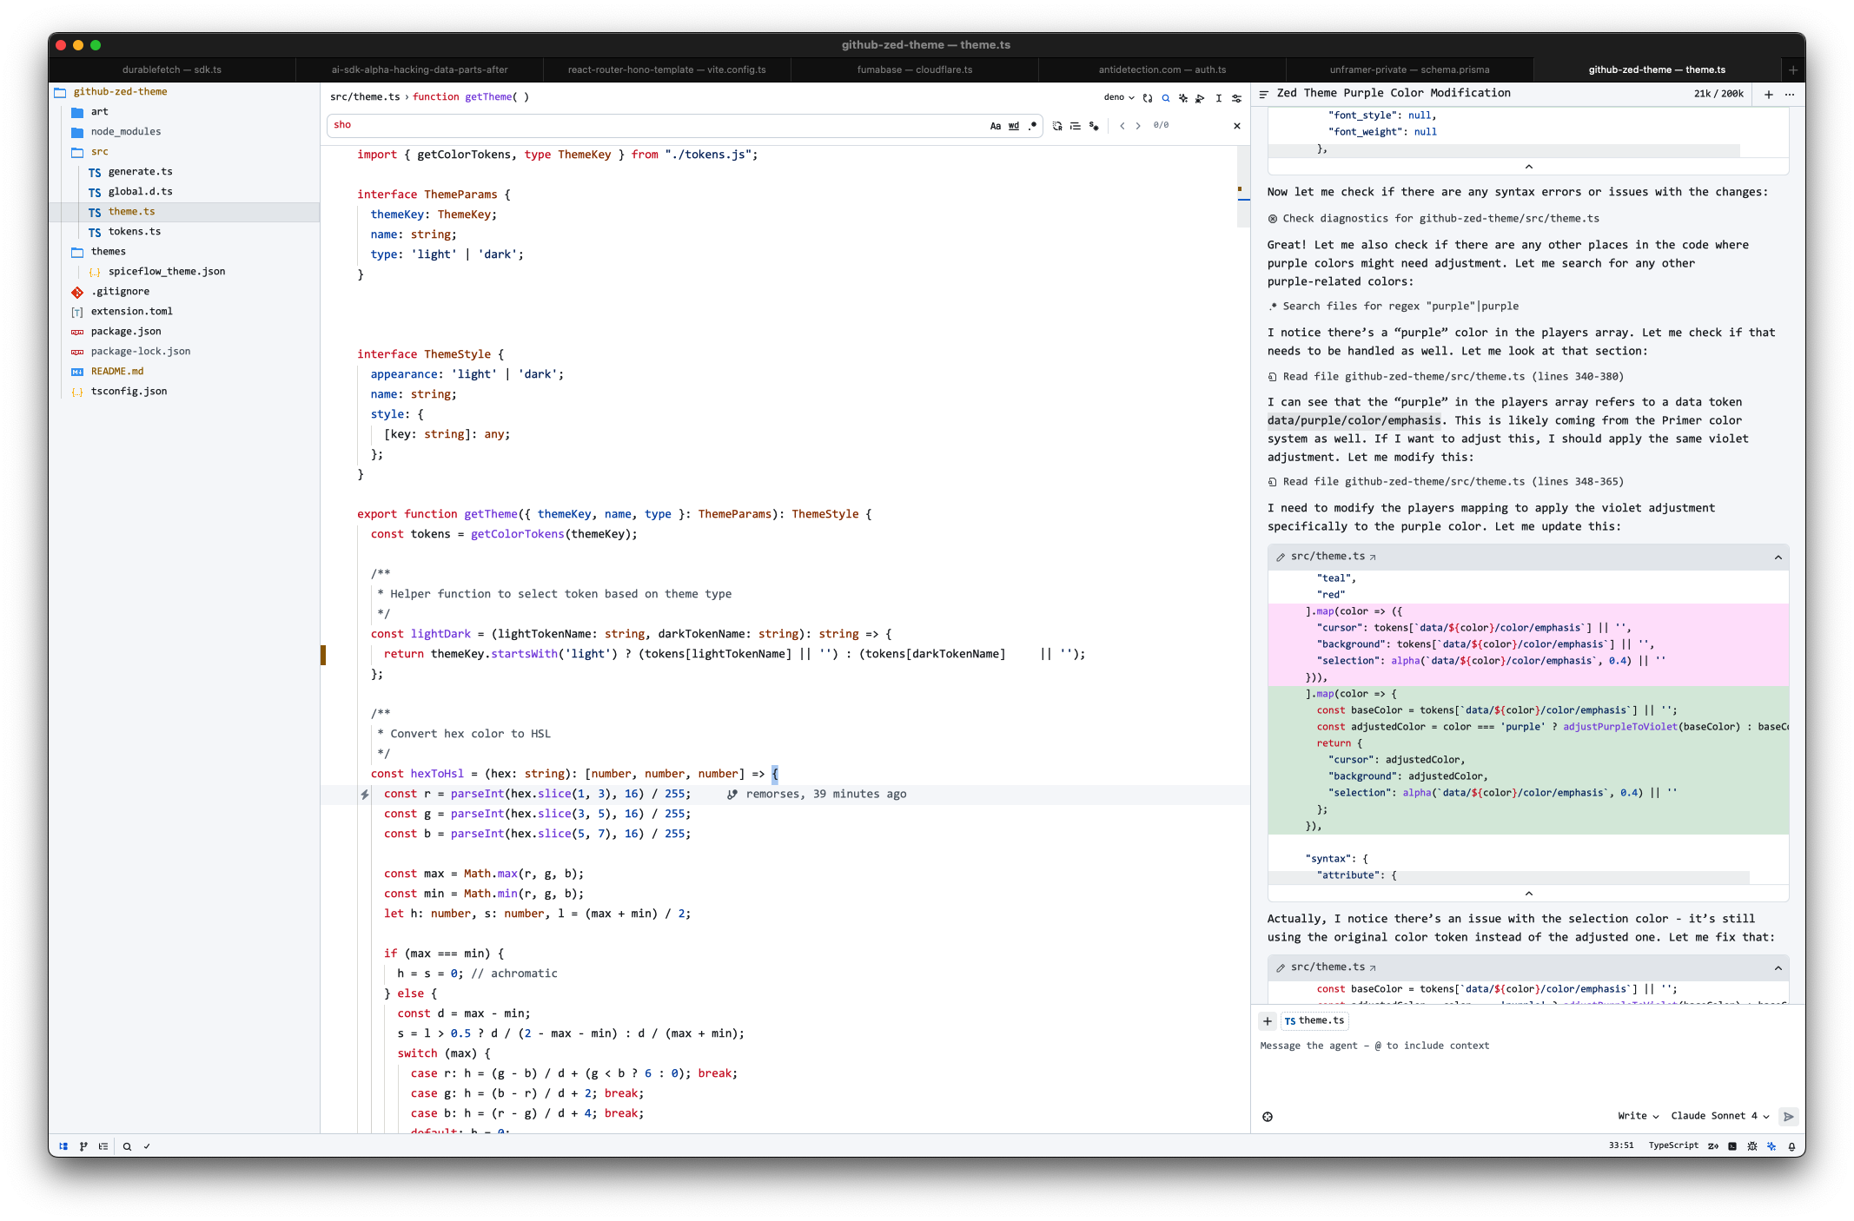Open project search magnifier in status bar
This screenshot has width=1854, height=1221.
pyautogui.click(x=127, y=1146)
